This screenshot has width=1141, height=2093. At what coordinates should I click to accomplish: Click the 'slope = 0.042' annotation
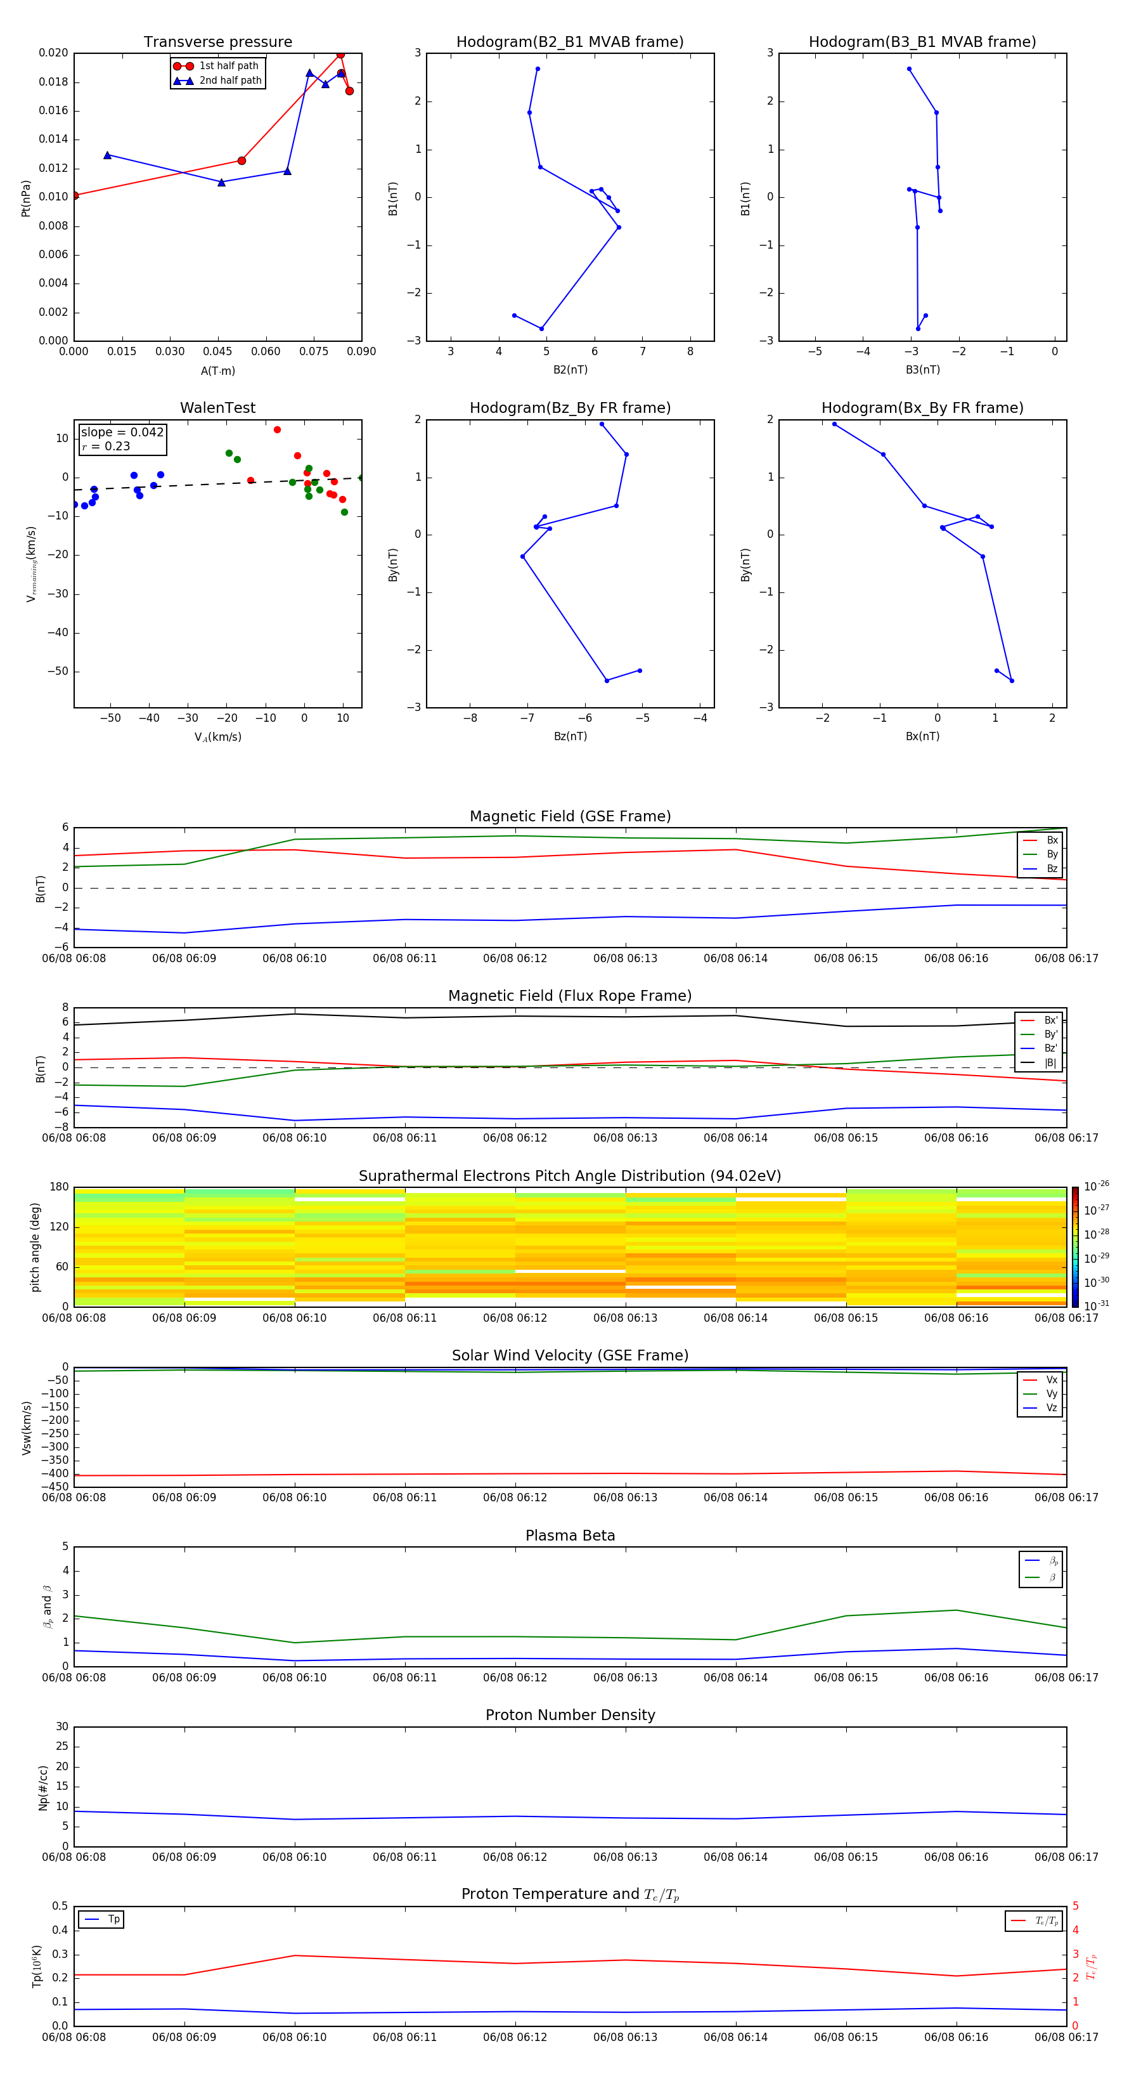pyautogui.click(x=122, y=433)
